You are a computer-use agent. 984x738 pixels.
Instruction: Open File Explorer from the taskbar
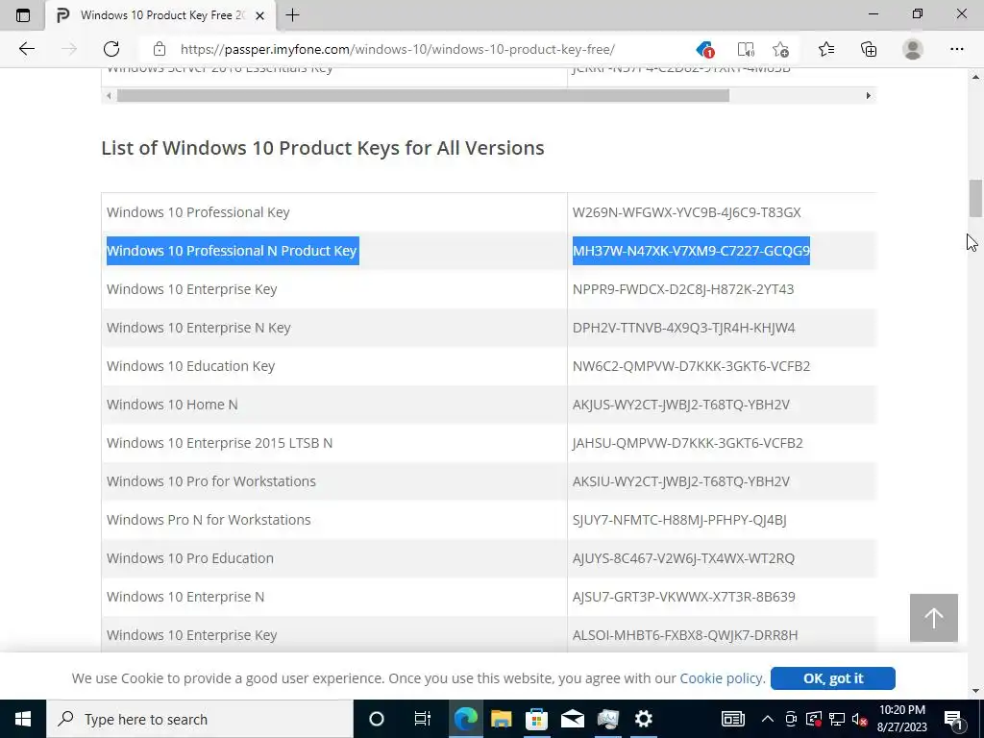tap(501, 719)
